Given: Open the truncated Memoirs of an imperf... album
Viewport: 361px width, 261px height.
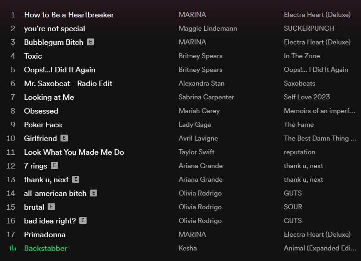Looking at the screenshot, I should click(319, 111).
